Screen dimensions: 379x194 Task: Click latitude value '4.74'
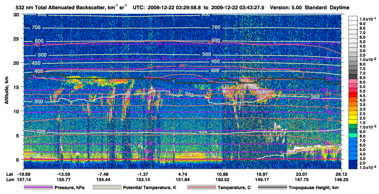pyautogui.click(x=183, y=174)
